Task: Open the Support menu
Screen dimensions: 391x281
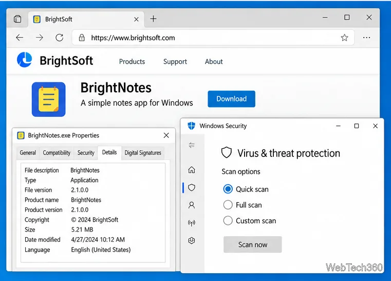Action: click(x=175, y=61)
